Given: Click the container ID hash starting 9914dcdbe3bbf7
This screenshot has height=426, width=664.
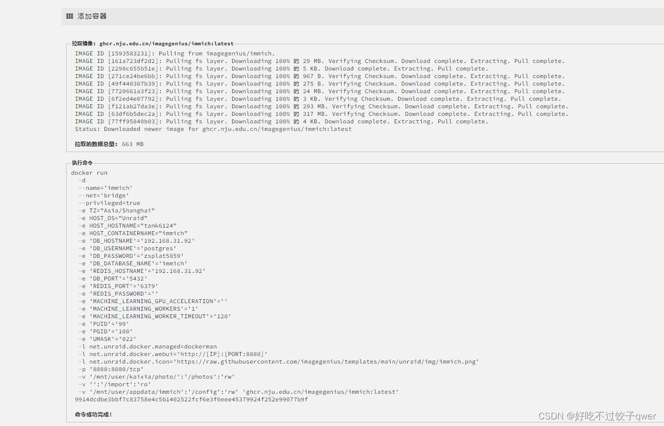Looking at the screenshot, I should pyautogui.click(x=191, y=399).
